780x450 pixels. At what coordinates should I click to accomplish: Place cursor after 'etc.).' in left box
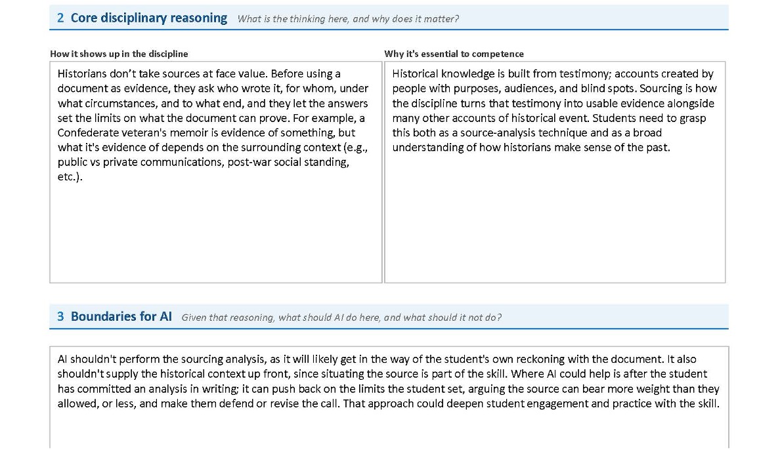(x=83, y=177)
